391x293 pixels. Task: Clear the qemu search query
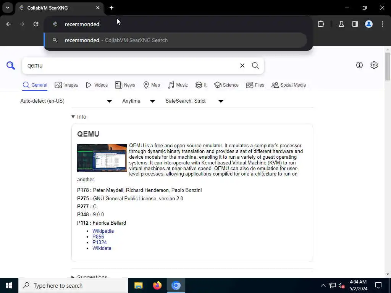[242, 66]
